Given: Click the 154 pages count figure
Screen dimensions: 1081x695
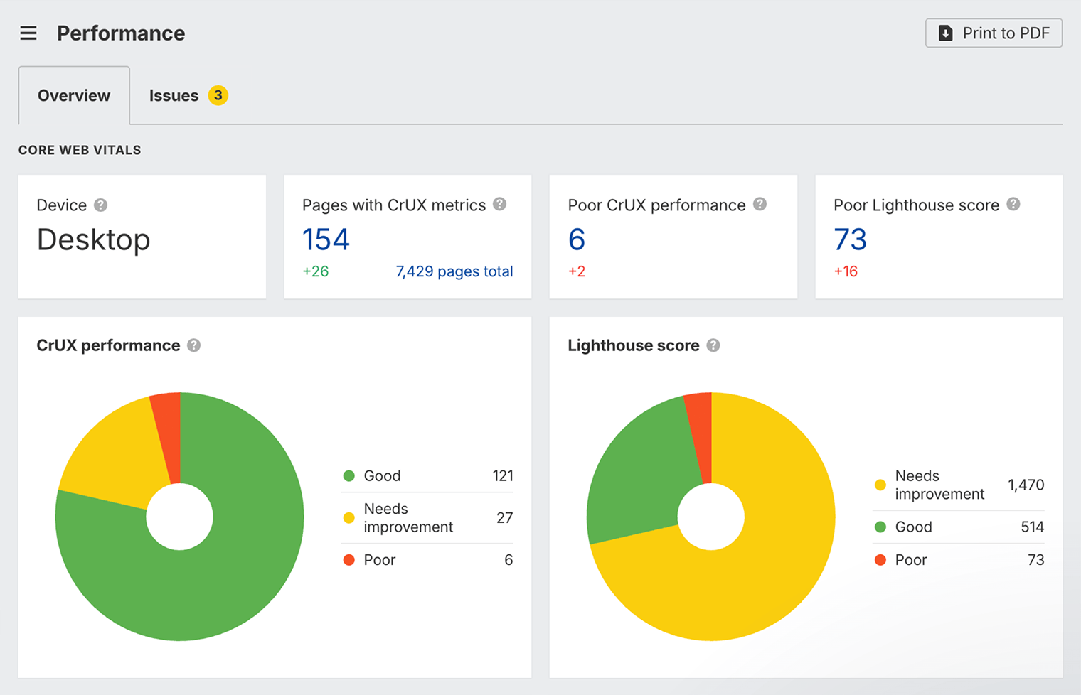Looking at the screenshot, I should [x=326, y=239].
